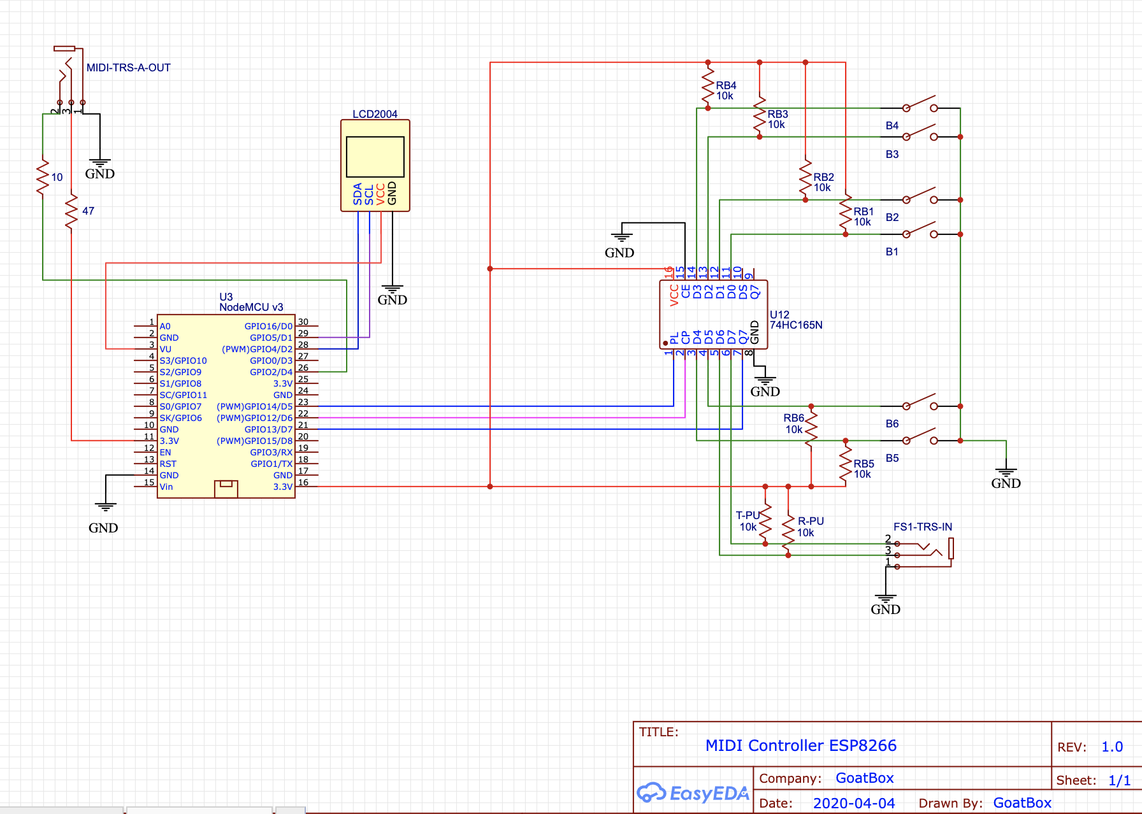Select the GND symbol below U12 pin 8

point(765,387)
